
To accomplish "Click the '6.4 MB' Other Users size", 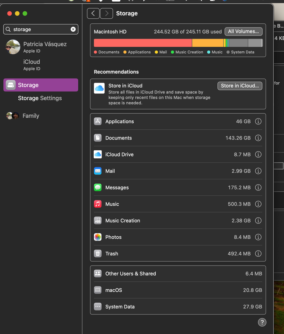I will coord(254,274).
